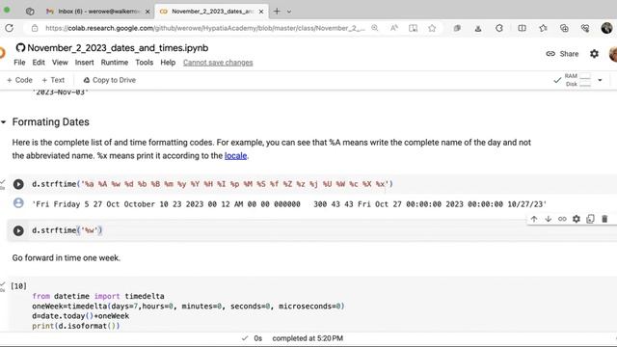The width and height of the screenshot is (617, 347).
Task: Open the favorites list toolbar icon
Action: [544, 28]
